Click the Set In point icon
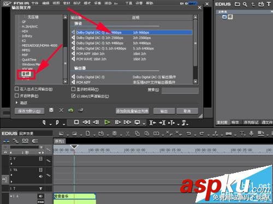The height and width of the screenshot is (204, 273). point(44,122)
